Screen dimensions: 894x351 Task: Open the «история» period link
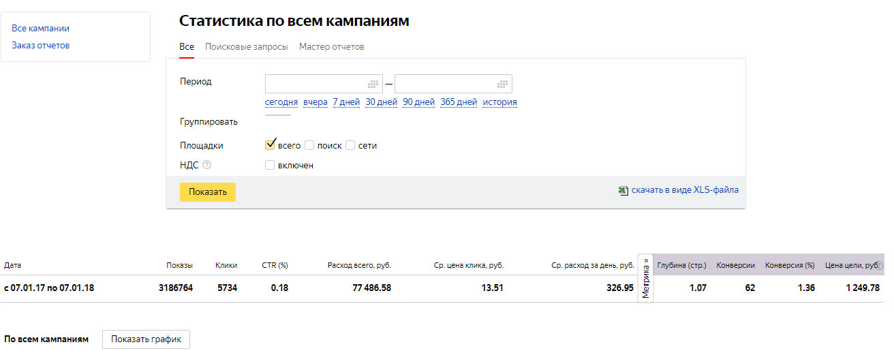pos(500,102)
